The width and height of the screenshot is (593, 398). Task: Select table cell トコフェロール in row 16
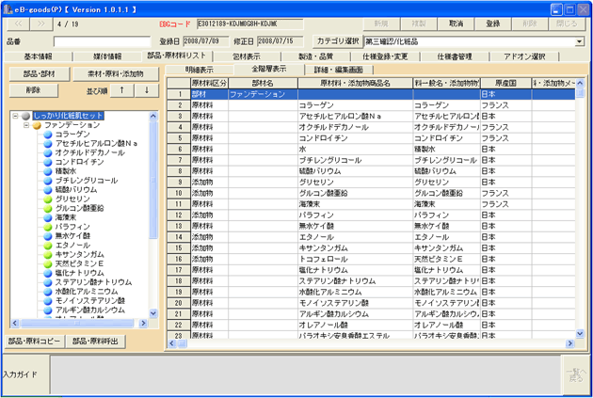[356, 260]
